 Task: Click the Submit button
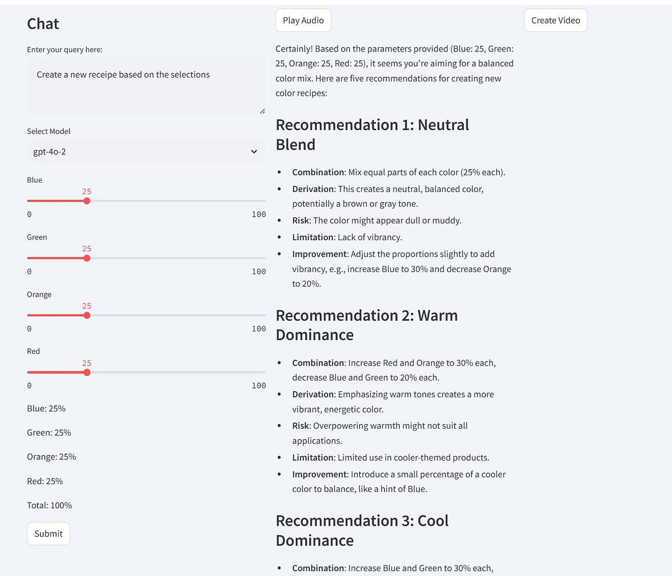[48, 533]
